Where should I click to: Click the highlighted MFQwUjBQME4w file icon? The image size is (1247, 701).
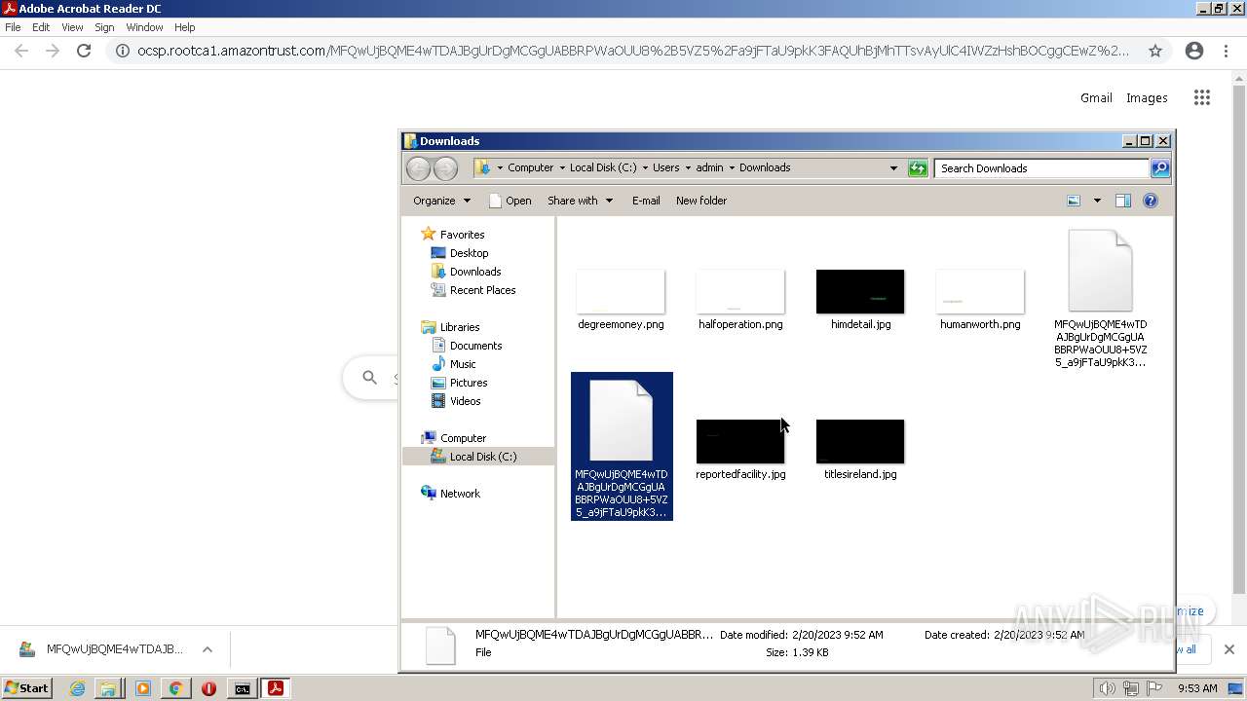pyautogui.click(x=622, y=421)
